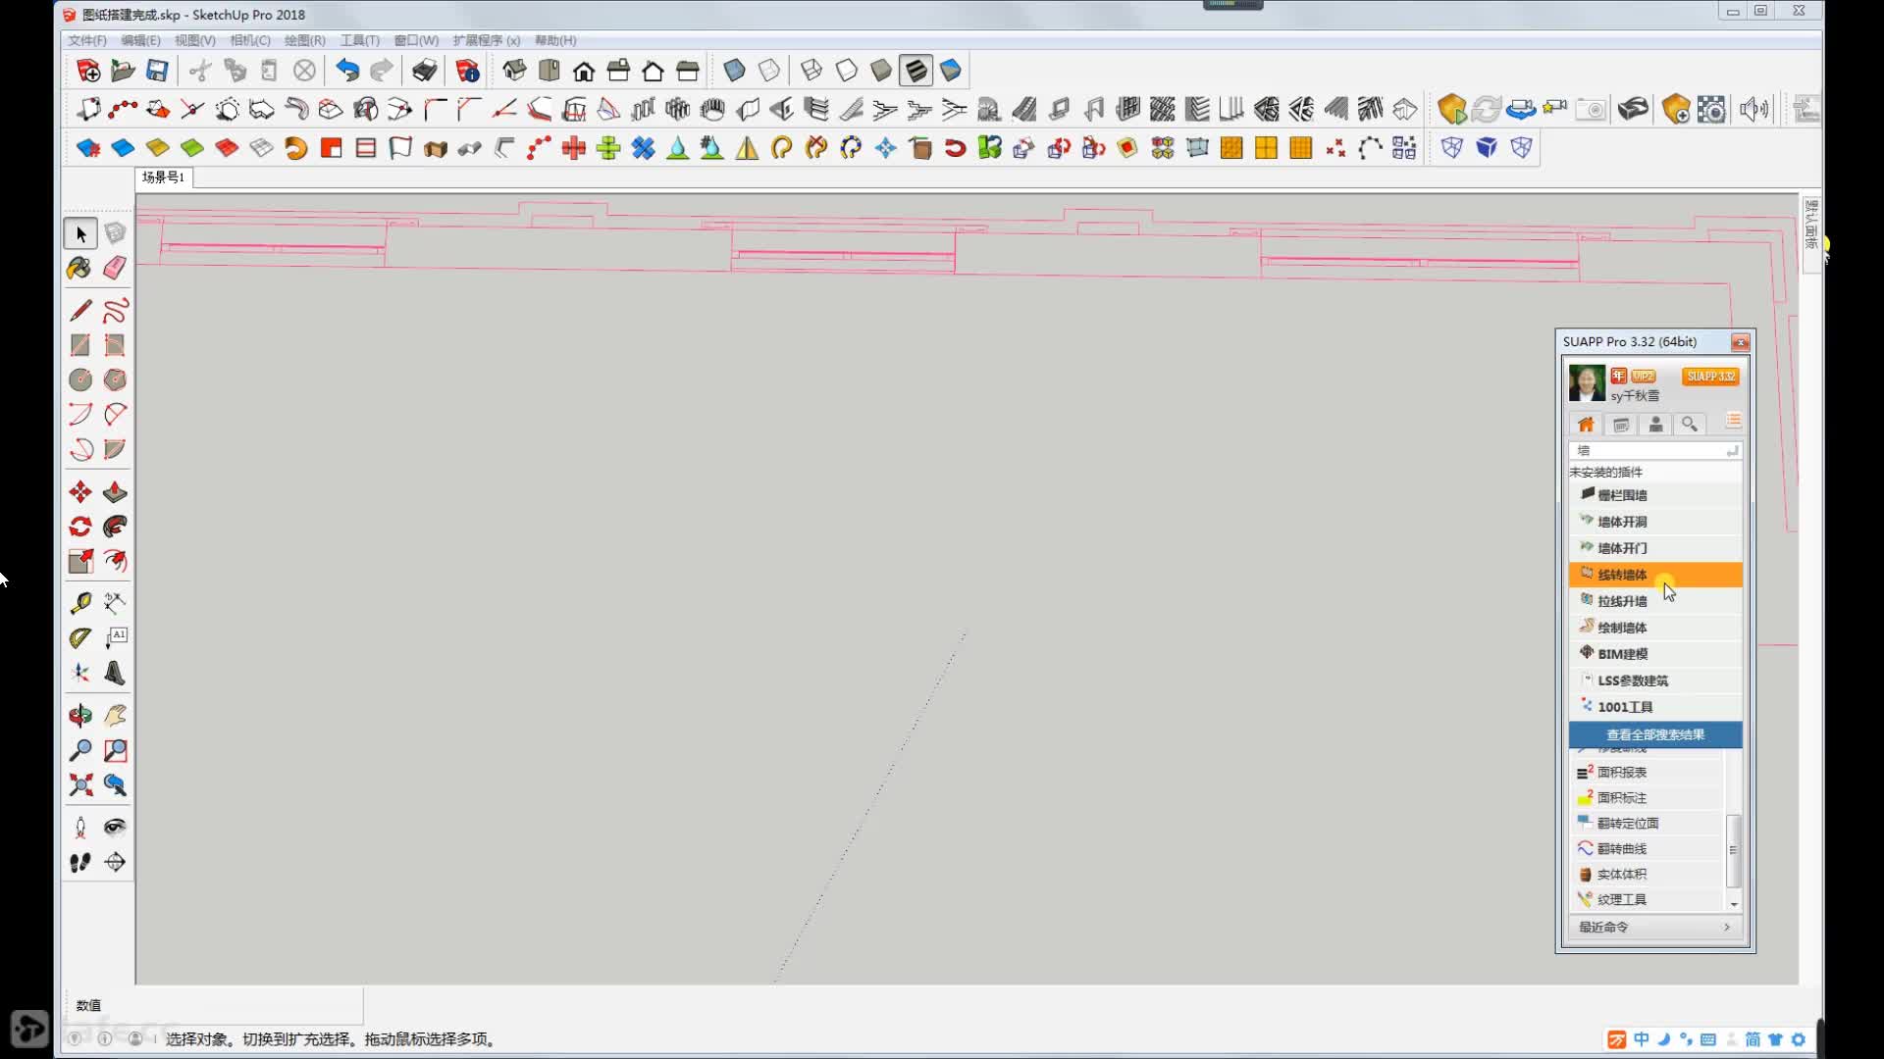Open the 工具(T) menu

pyautogui.click(x=360, y=40)
